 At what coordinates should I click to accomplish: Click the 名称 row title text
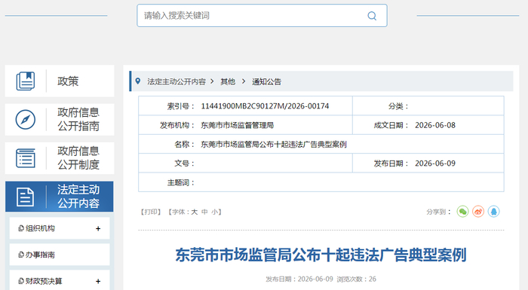274,145
